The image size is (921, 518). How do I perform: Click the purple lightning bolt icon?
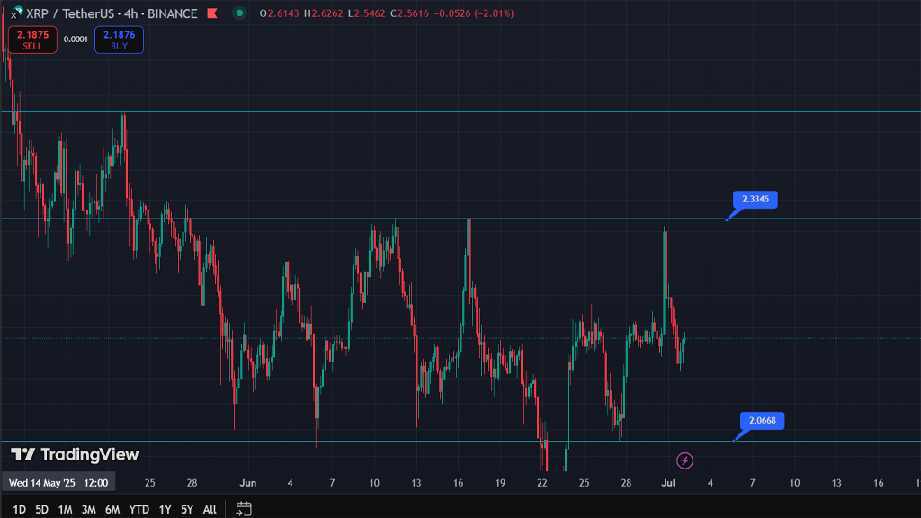tap(684, 460)
